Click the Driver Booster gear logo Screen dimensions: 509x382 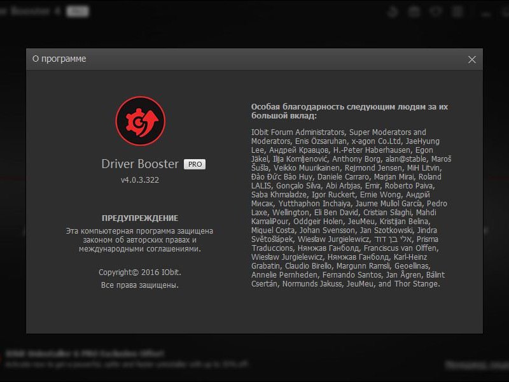(140, 121)
